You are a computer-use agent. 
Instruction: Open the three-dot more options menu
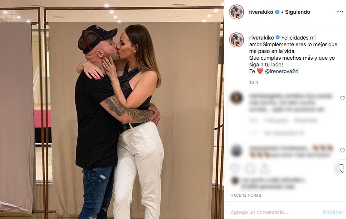point(340,12)
